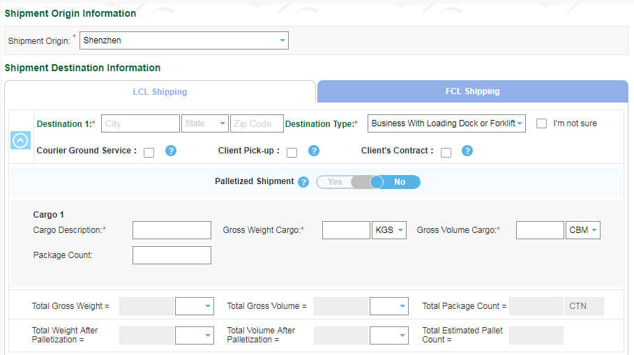The width and height of the screenshot is (634, 355).
Task: Click help icon beside Palletized Shipment
Action: tap(303, 182)
